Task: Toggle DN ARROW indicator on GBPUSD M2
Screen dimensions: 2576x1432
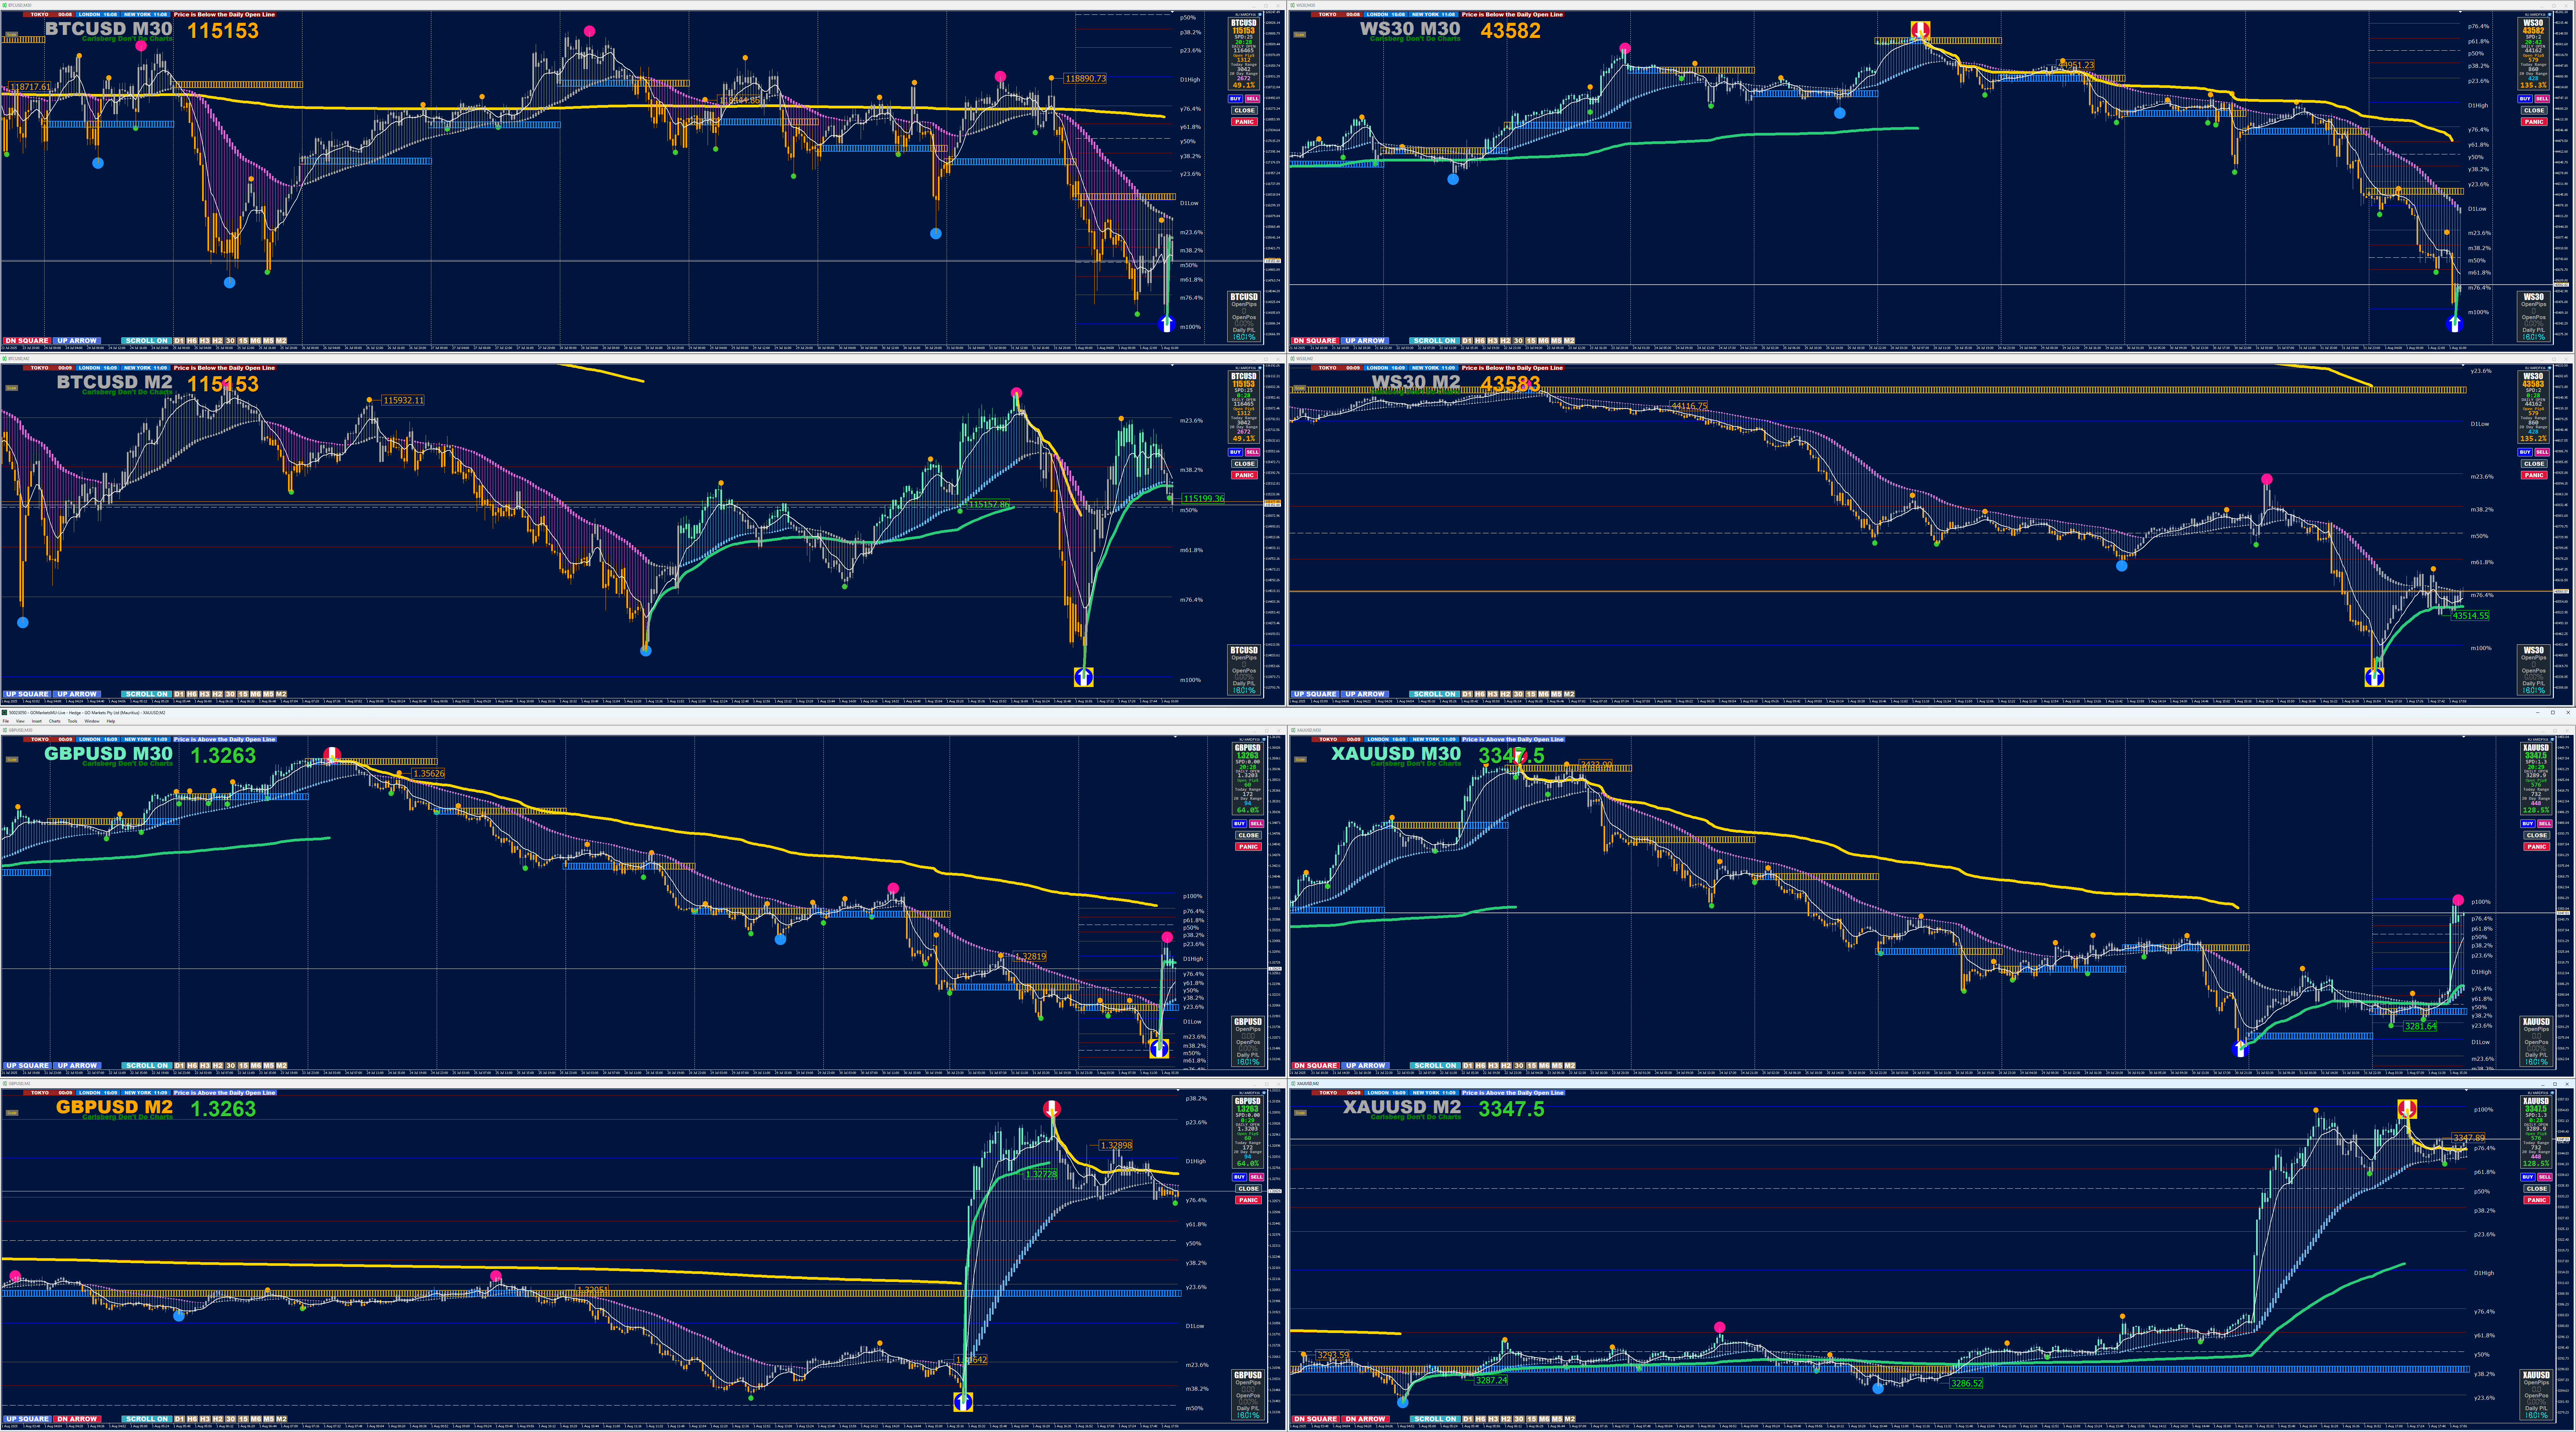Action: [77, 1419]
